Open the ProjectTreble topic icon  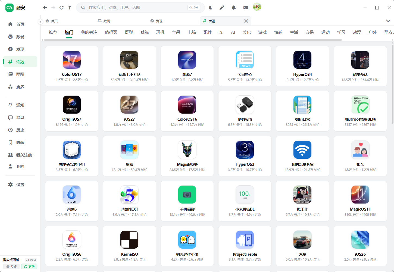(245, 240)
